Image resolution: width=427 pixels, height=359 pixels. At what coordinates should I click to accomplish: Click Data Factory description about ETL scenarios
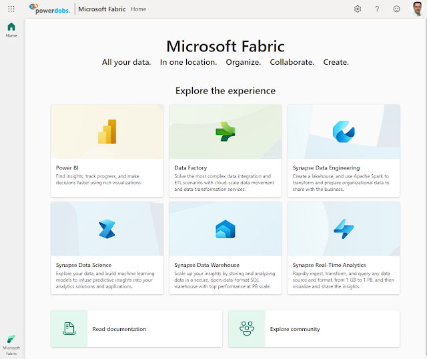click(224, 183)
